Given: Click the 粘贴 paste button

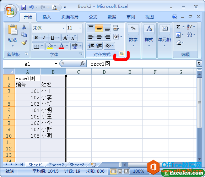Looking at the screenshot, I should (x=12, y=35).
